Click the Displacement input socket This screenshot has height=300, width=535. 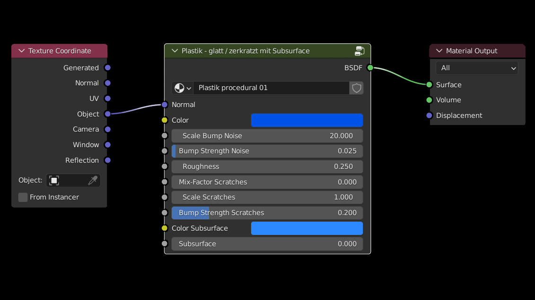click(x=429, y=116)
